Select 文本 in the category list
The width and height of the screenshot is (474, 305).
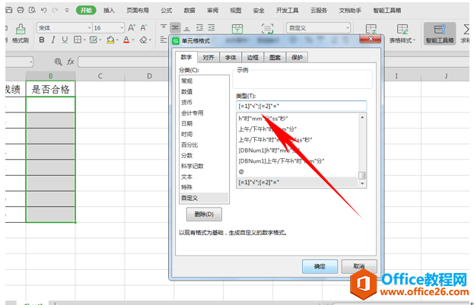tap(187, 176)
